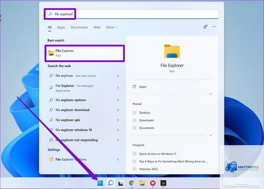Click magnifier icon beside 'file explorer download'
The height and width of the screenshot is (189, 264).
pos(51,110)
